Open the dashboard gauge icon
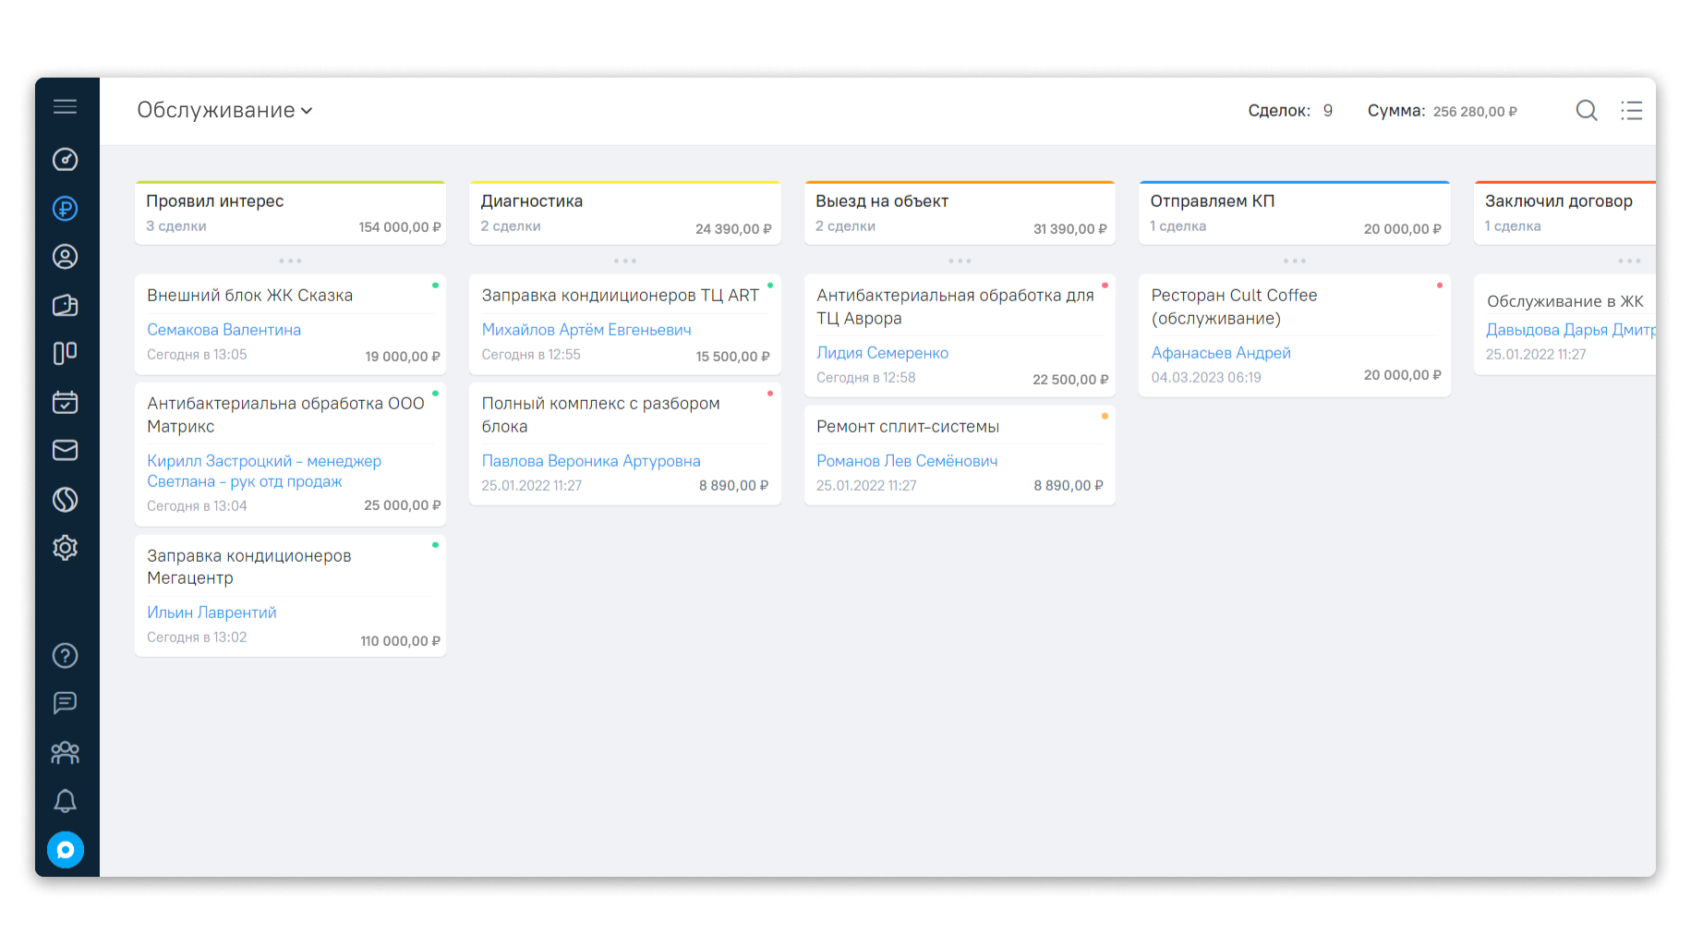Viewport: 1691px width, 935px height. pyautogui.click(x=65, y=159)
